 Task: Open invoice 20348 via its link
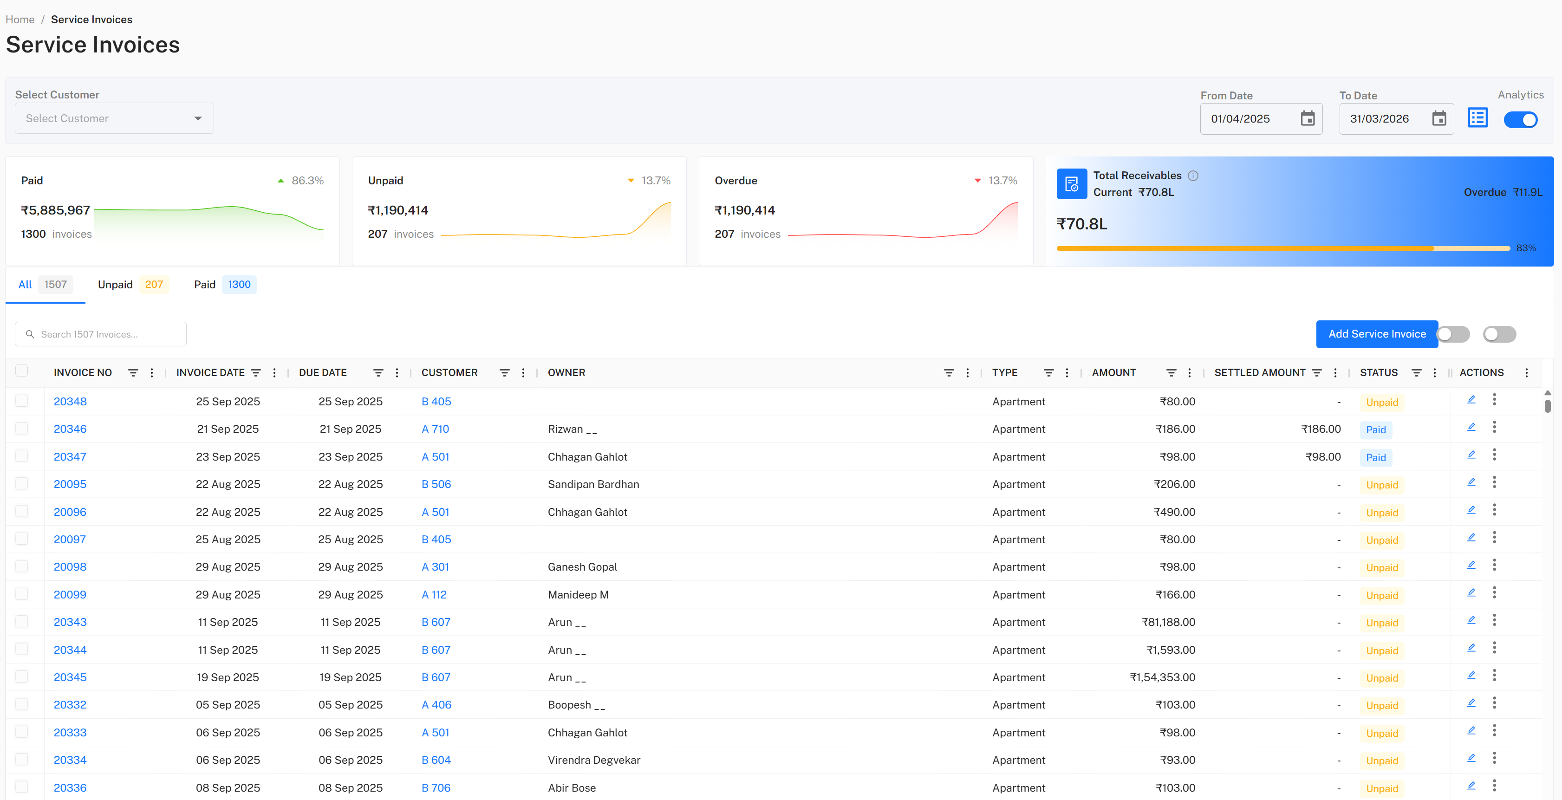click(x=70, y=401)
